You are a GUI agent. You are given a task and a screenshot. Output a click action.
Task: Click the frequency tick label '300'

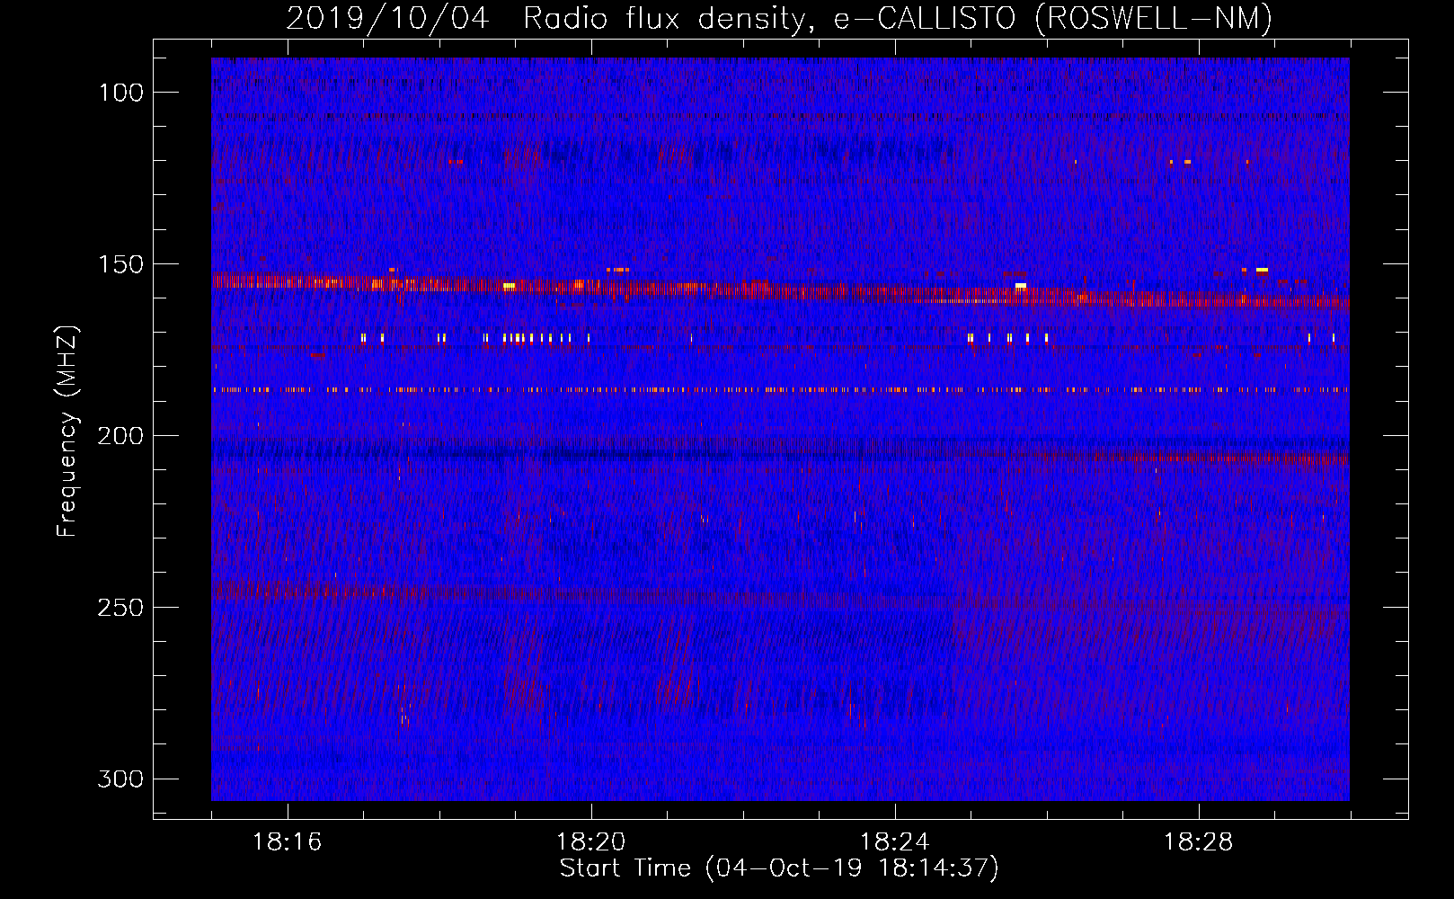(120, 779)
